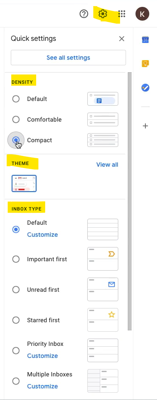Click the Comfortable label text
This screenshot has height=400, width=157.
[x=44, y=119]
